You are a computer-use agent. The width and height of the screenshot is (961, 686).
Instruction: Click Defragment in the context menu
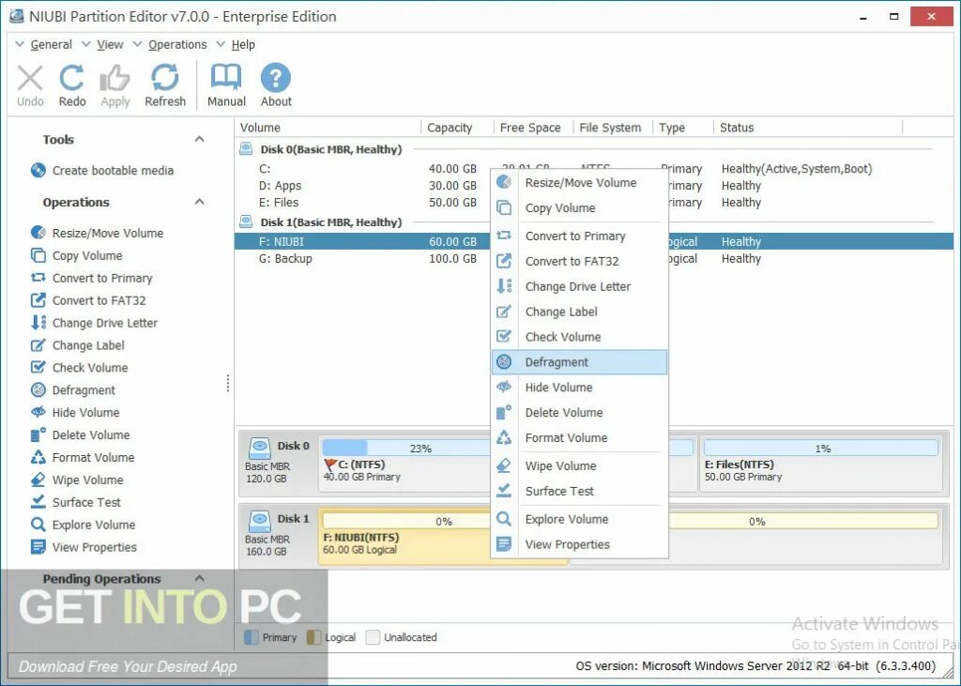tap(579, 362)
